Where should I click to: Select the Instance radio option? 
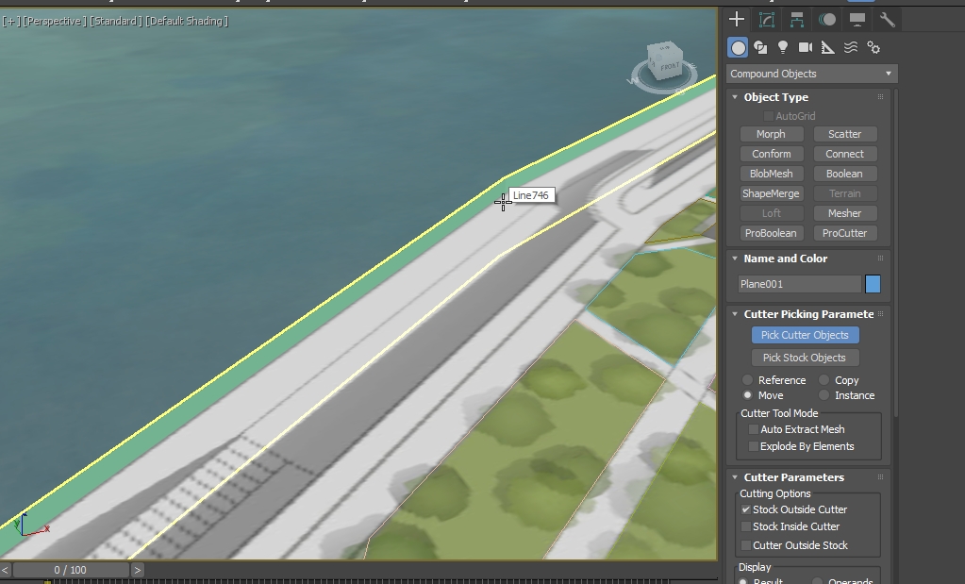point(824,395)
